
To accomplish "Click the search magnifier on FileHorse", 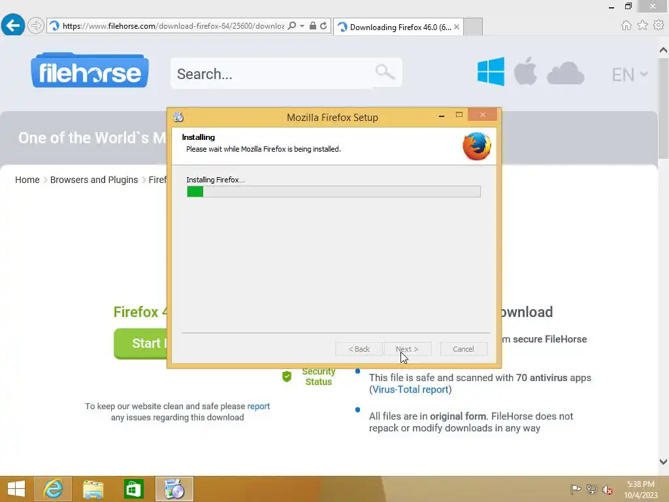I will point(385,72).
